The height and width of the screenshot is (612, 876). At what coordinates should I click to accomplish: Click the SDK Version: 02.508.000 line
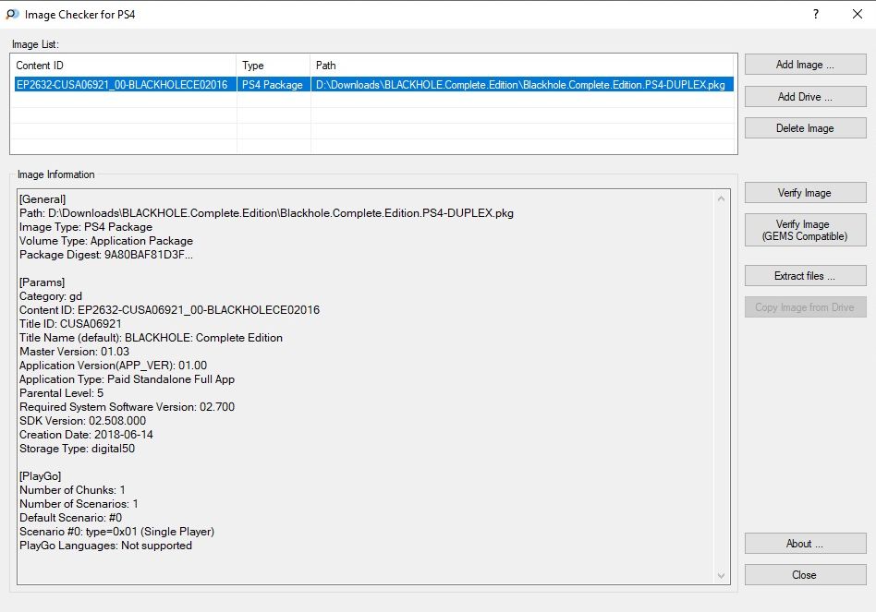(82, 421)
